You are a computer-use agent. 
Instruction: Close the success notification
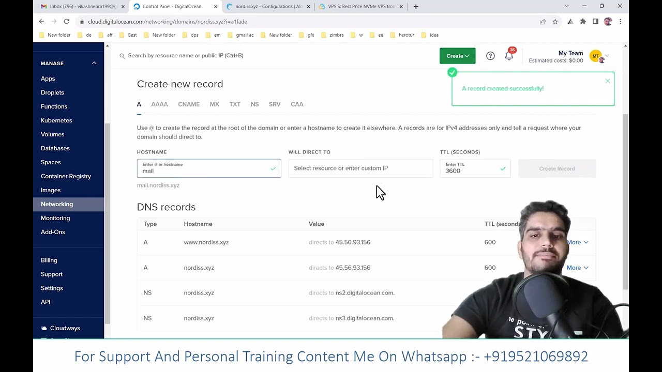tap(608, 81)
